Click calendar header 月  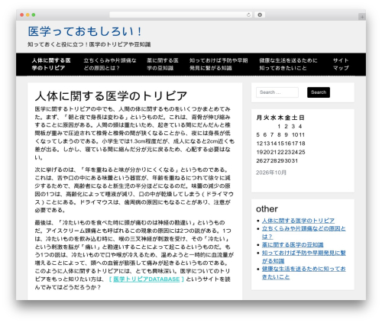pyautogui.click(x=259, y=118)
